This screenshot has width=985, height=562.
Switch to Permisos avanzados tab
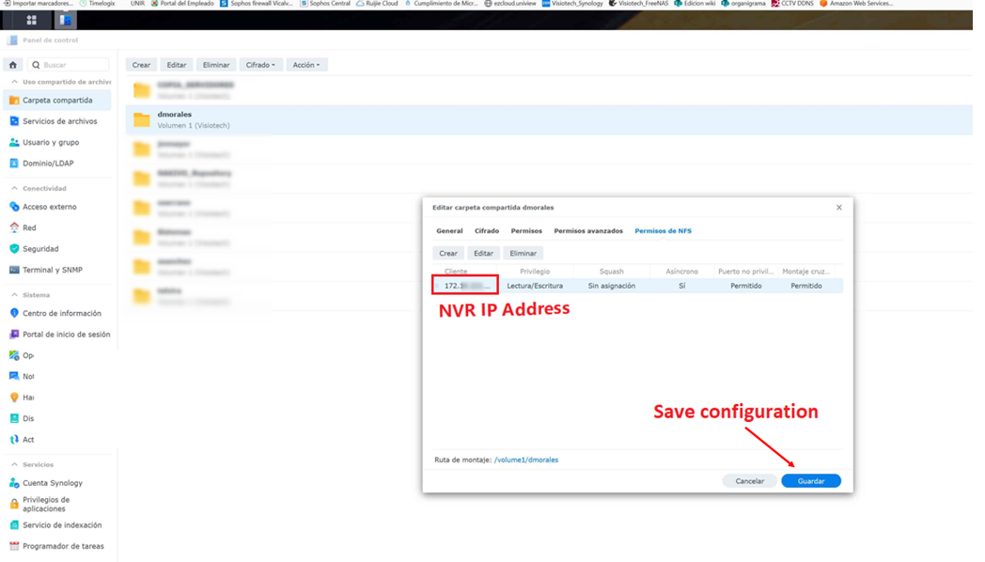(x=588, y=231)
